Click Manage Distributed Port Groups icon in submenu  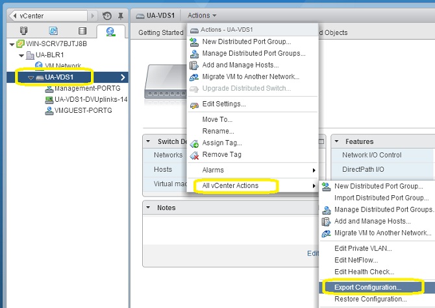click(326, 210)
